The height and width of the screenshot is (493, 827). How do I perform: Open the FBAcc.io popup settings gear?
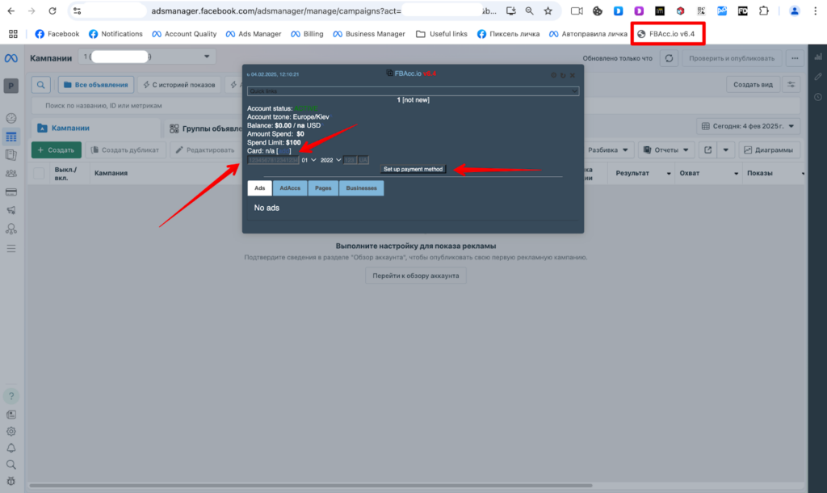553,75
